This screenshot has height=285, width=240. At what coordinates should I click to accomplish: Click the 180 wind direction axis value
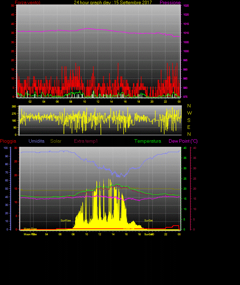[x=14, y=121]
